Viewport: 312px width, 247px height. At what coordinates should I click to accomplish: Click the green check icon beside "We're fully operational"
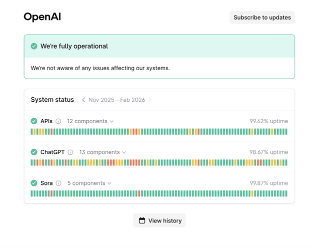point(34,46)
